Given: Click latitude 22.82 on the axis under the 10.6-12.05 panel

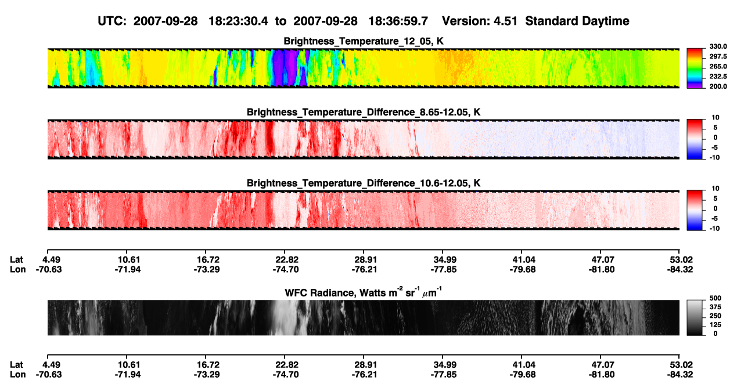Looking at the screenshot, I should [x=284, y=259].
